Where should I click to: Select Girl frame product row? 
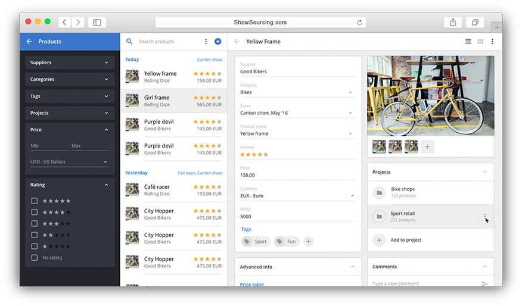click(x=173, y=101)
